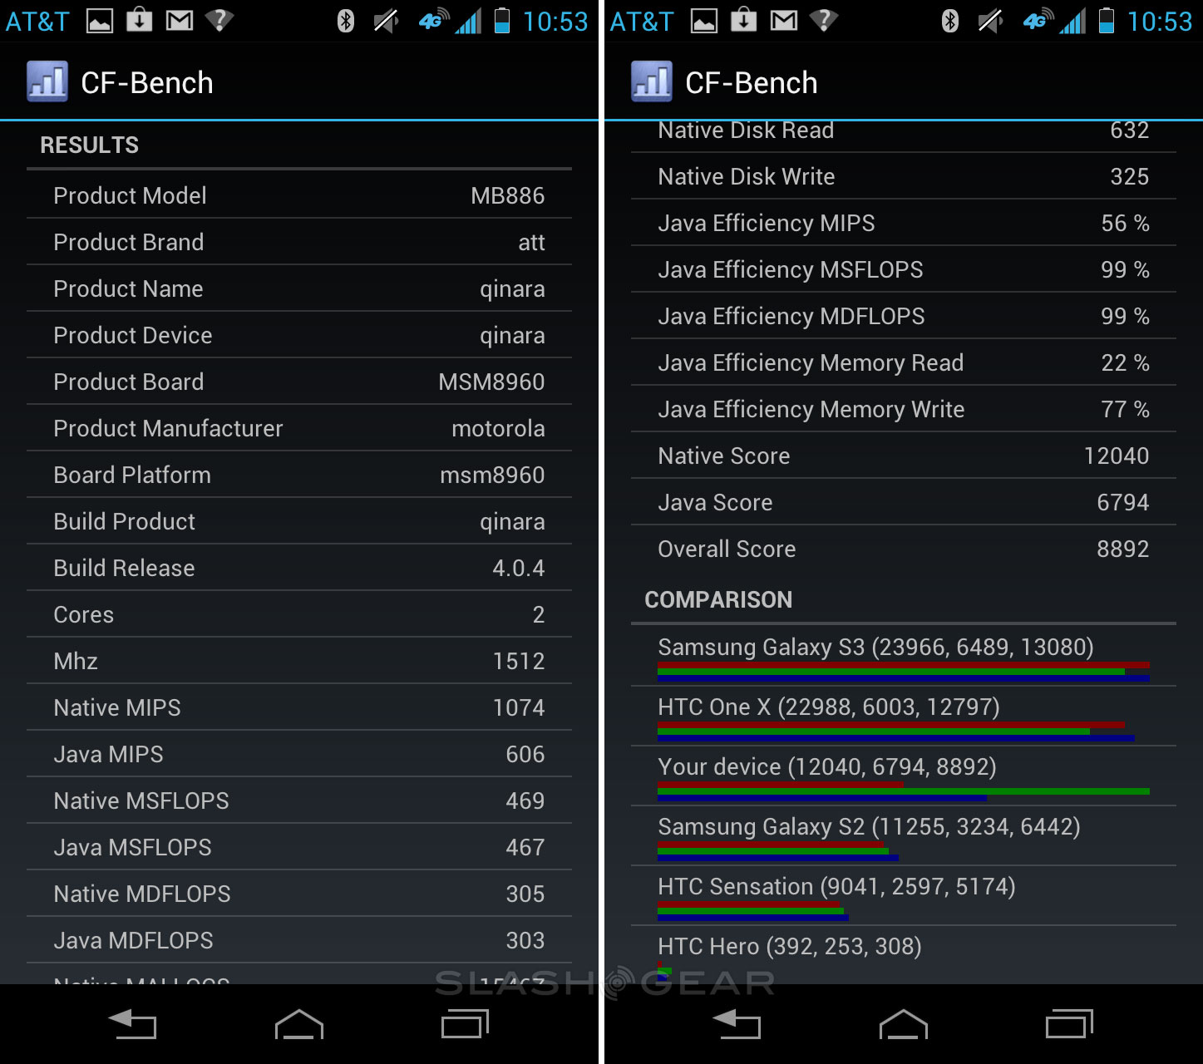
Task: Select the Overall Score 8892 row
Action: point(903,549)
